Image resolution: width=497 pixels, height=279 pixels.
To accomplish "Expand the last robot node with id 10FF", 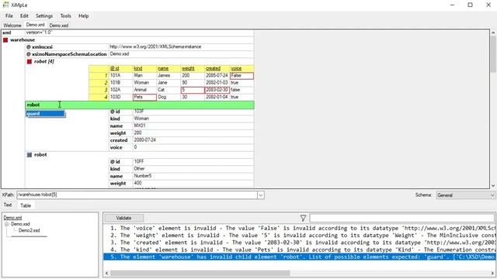I will [30, 155].
